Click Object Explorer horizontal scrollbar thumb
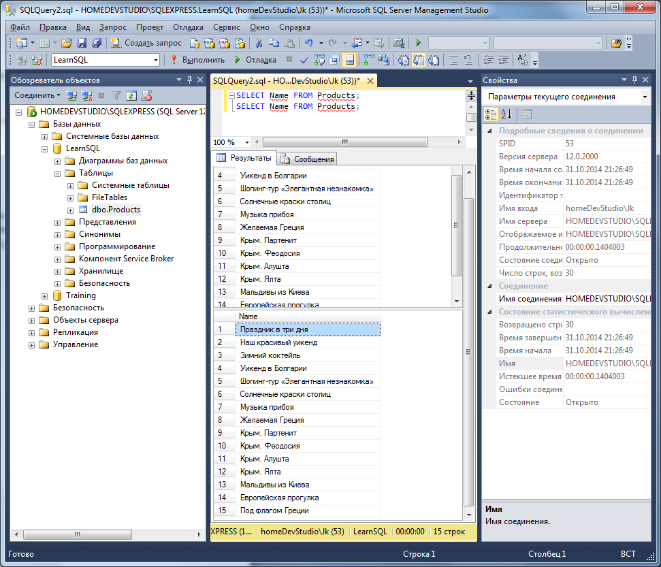661x567 pixels. tap(77, 534)
